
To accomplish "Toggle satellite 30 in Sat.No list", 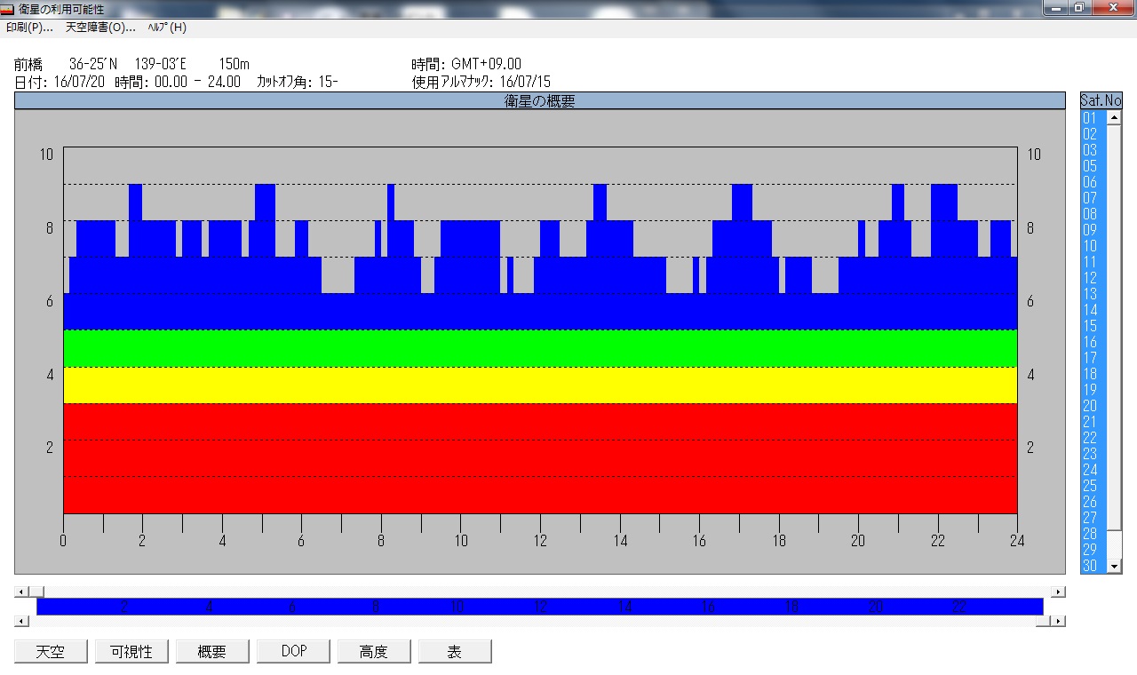I will [1093, 566].
